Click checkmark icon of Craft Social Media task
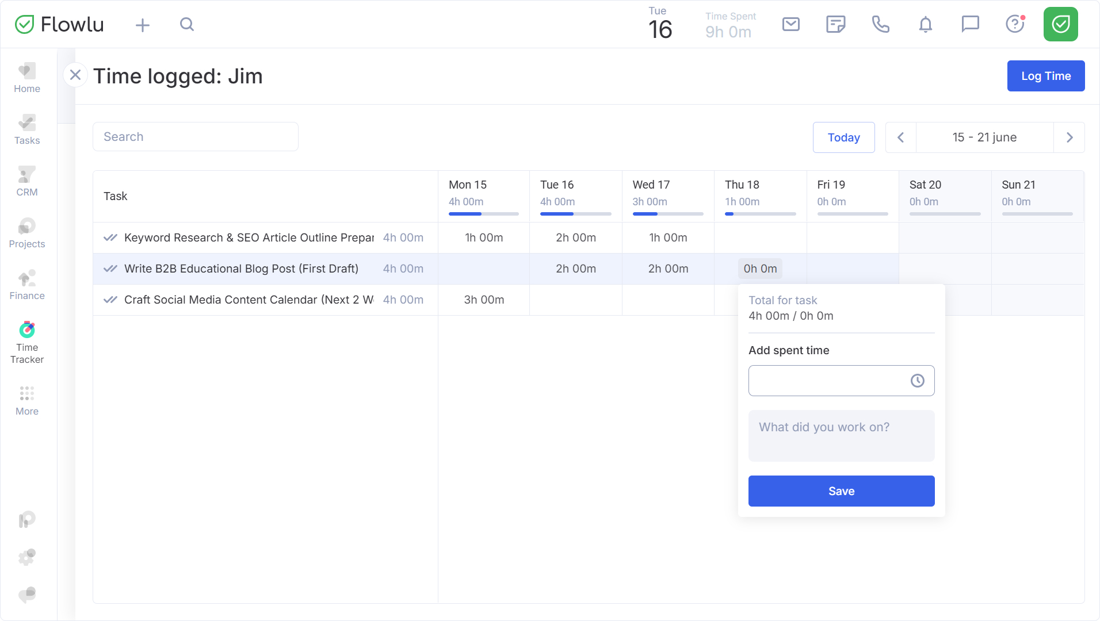The height and width of the screenshot is (621, 1100). [x=110, y=300]
